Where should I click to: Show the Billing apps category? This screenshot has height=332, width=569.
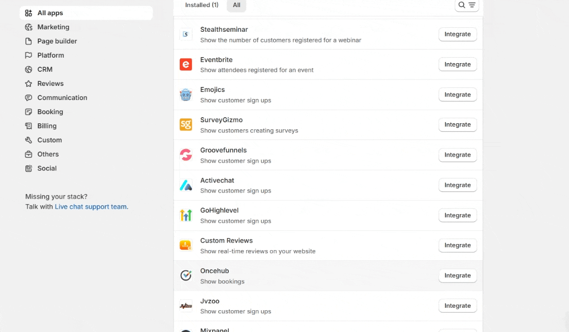tap(47, 126)
